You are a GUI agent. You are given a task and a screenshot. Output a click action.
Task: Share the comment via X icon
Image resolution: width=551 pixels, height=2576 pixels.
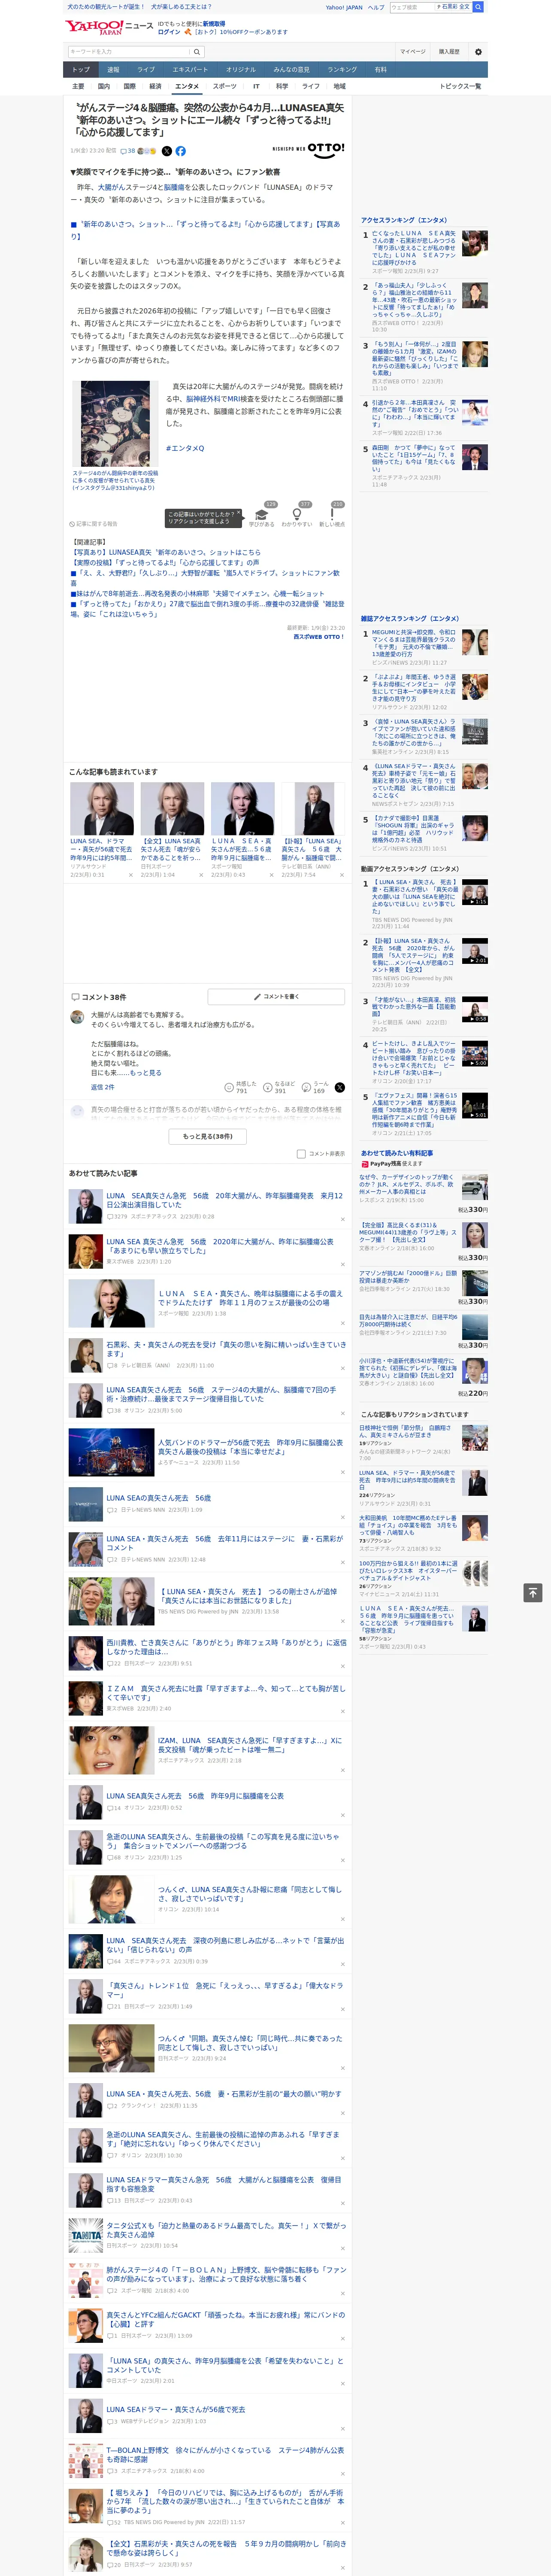coord(340,1087)
